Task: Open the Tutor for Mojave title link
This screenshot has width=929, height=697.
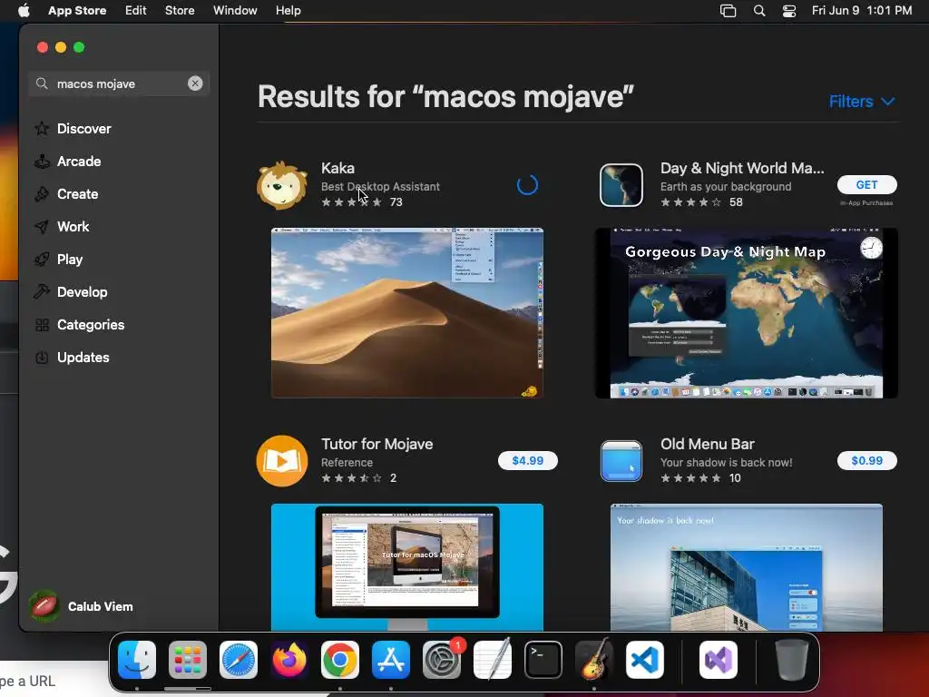Action: coord(376,444)
